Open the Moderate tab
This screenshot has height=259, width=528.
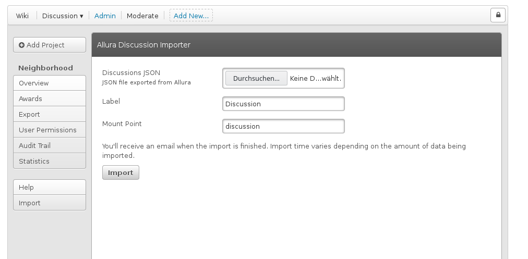tap(142, 16)
